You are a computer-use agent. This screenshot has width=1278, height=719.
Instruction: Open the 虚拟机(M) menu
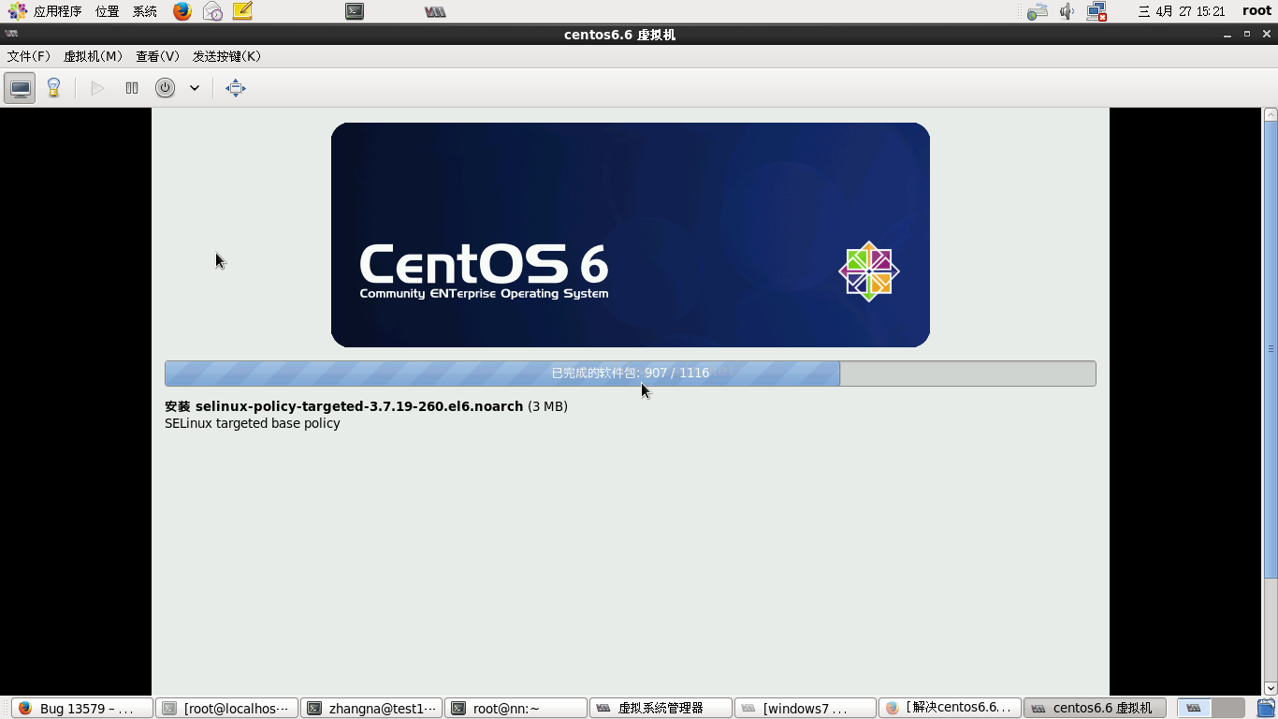pyautogui.click(x=93, y=56)
